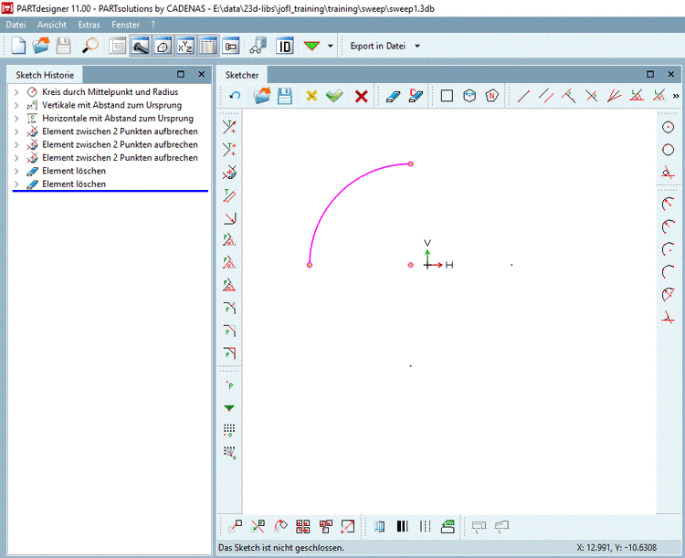Click the green triangle icon in main toolbar
Image resolution: width=685 pixels, height=558 pixels.
coord(311,46)
